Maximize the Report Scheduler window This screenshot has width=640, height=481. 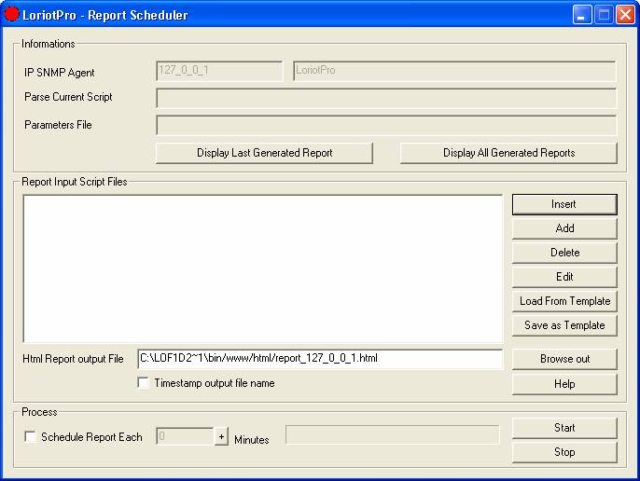coord(604,15)
